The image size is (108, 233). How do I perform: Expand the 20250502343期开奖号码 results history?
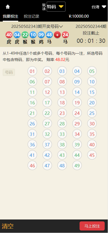click(37, 27)
